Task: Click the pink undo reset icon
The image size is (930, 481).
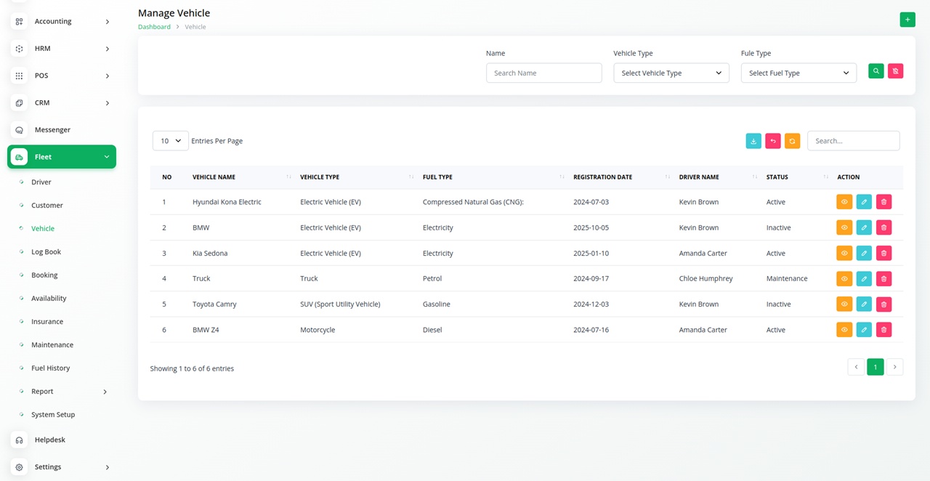Action: [x=773, y=141]
